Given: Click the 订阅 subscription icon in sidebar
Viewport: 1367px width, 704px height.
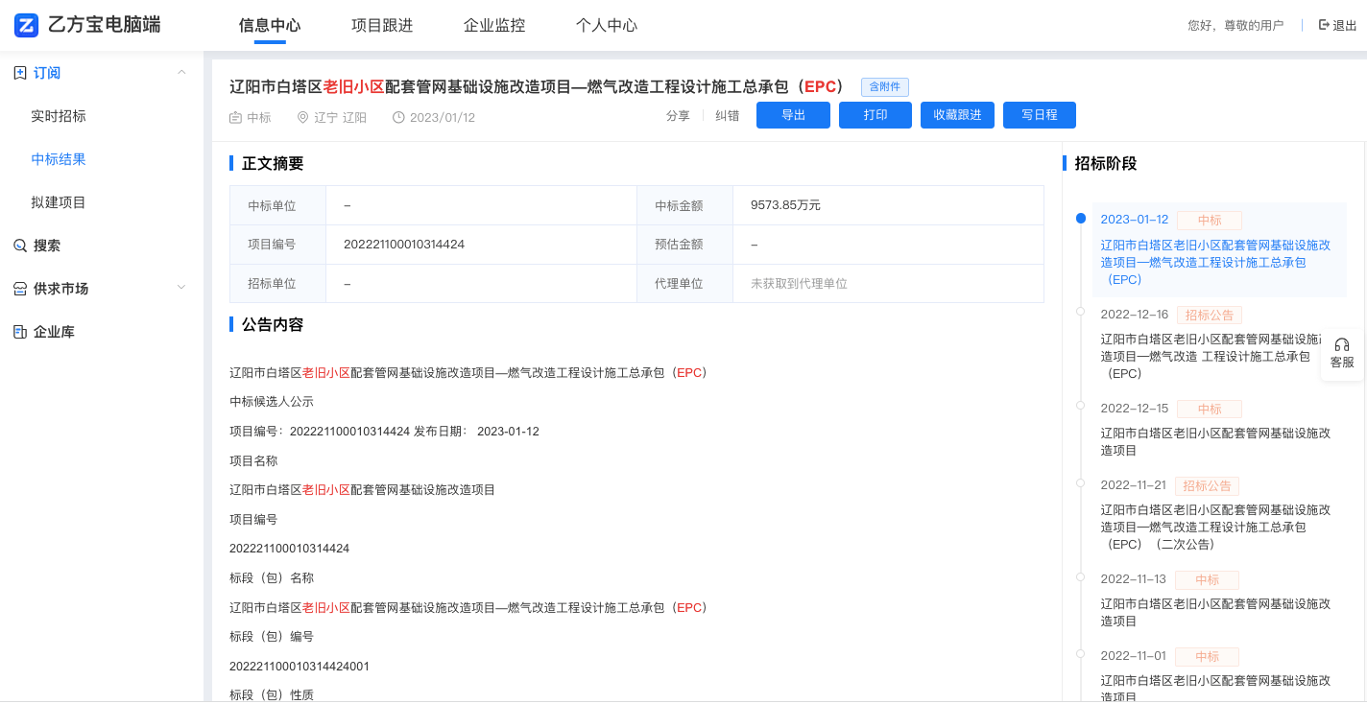Looking at the screenshot, I should click(20, 73).
